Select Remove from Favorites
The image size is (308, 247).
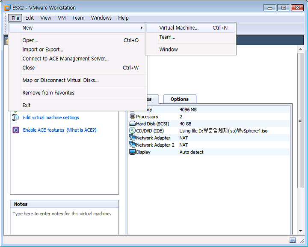[77, 93]
